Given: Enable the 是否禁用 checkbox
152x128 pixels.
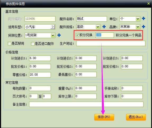Looking at the screenshot, I should 9,43.
